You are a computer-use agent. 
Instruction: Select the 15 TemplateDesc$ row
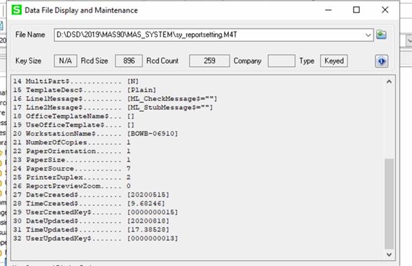(x=84, y=90)
